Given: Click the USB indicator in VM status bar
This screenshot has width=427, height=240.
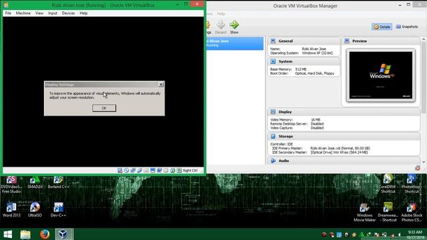Looking at the screenshot, I should coord(139,171).
